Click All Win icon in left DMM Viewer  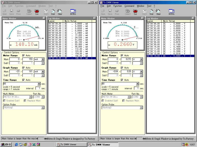tap(73, 12)
